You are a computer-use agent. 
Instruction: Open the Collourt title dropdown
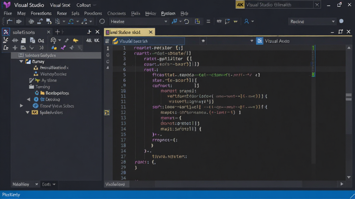pos(86,5)
